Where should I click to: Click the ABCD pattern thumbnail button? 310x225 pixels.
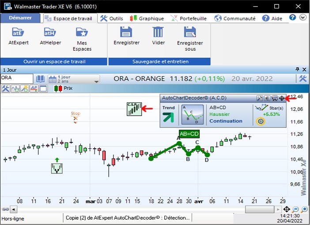pyautogui.click(x=193, y=115)
